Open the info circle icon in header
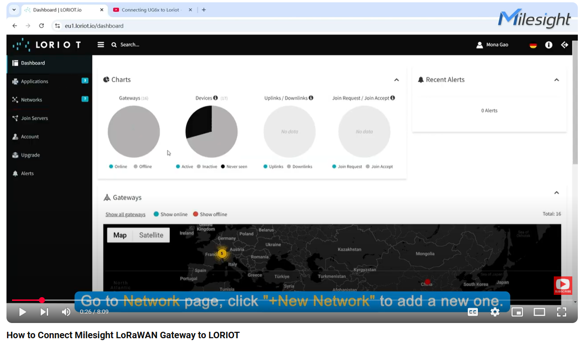 pyautogui.click(x=549, y=45)
